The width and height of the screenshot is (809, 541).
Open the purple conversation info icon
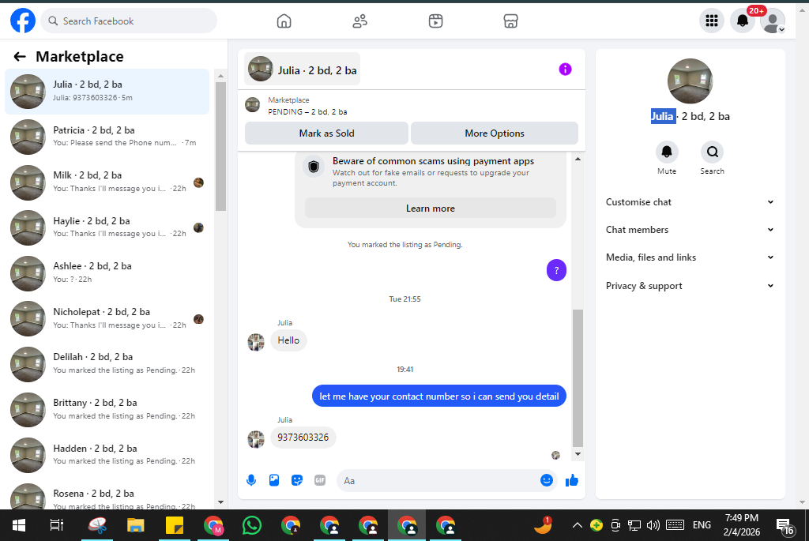[565, 70]
